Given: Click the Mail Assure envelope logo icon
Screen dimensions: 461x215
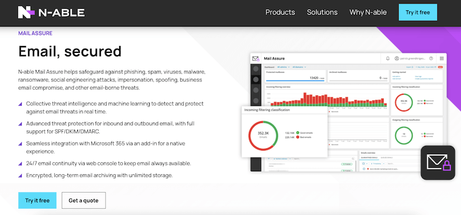Looking at the screenshot, I should pos(256,59).
